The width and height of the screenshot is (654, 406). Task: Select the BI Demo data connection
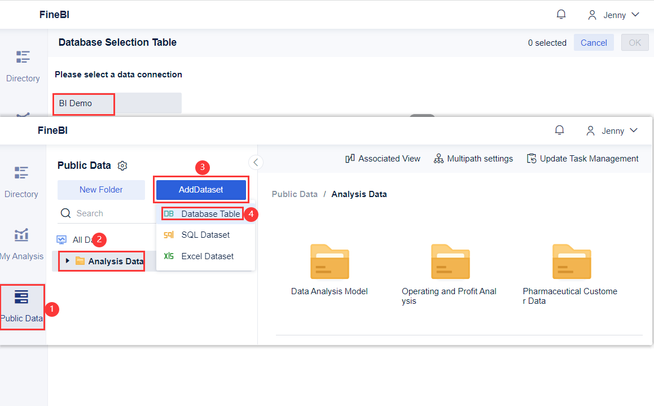click(x=83, y=104)
